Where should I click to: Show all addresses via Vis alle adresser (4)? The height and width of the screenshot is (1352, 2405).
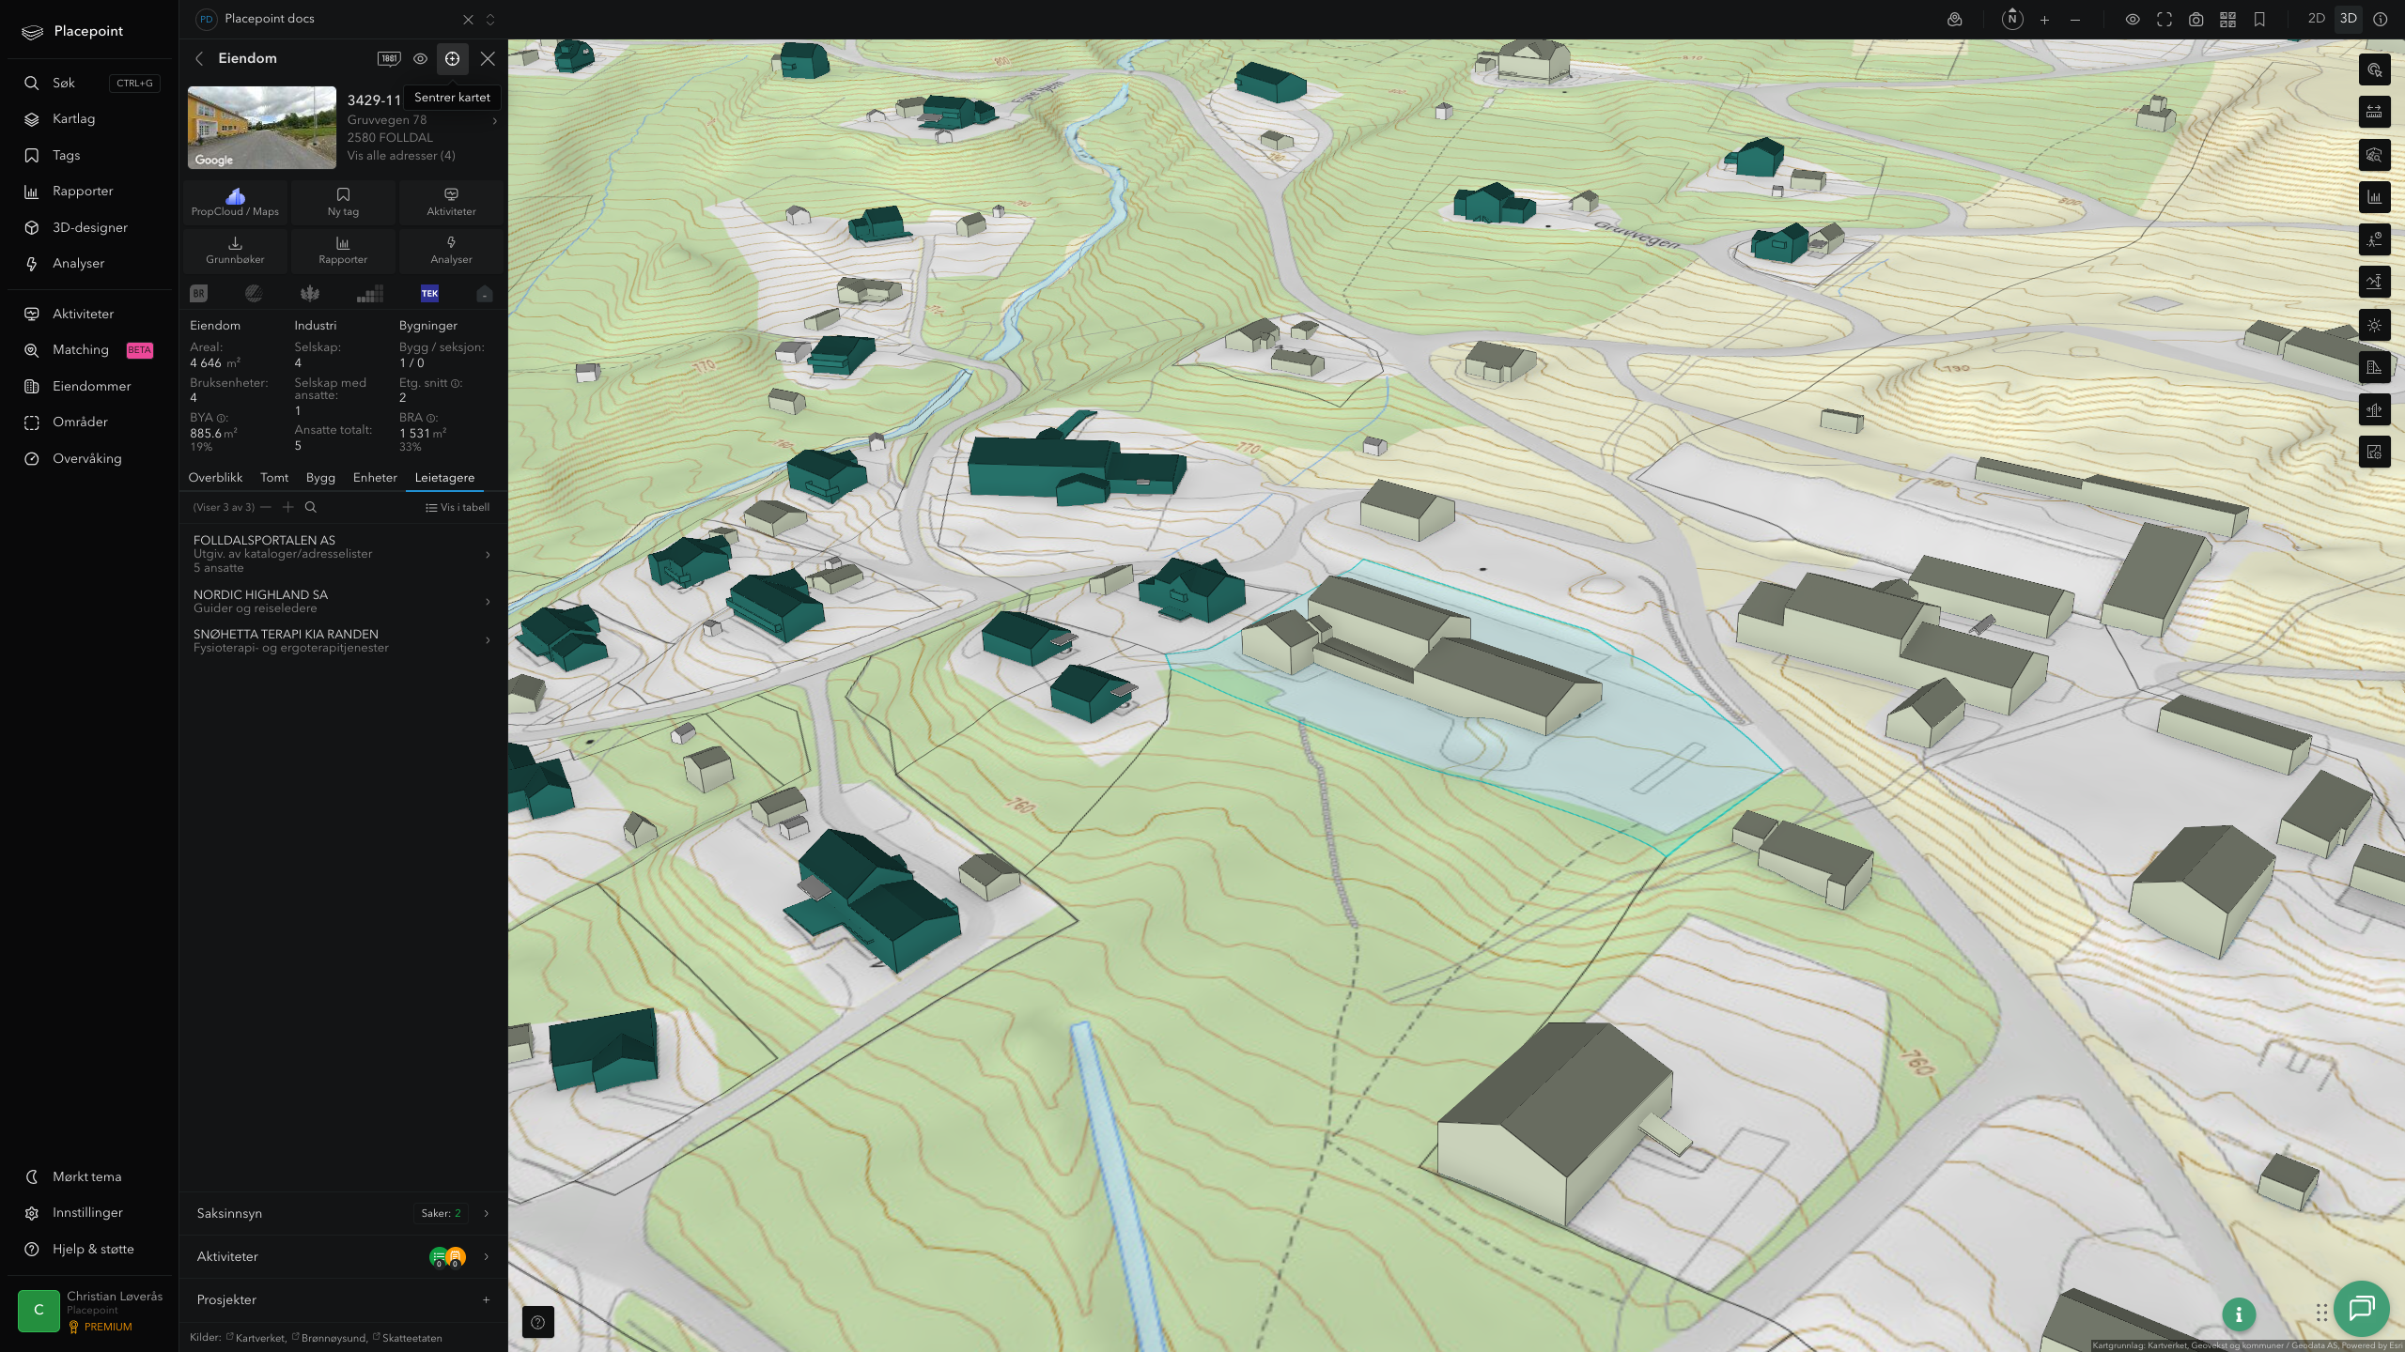point(401,156)
